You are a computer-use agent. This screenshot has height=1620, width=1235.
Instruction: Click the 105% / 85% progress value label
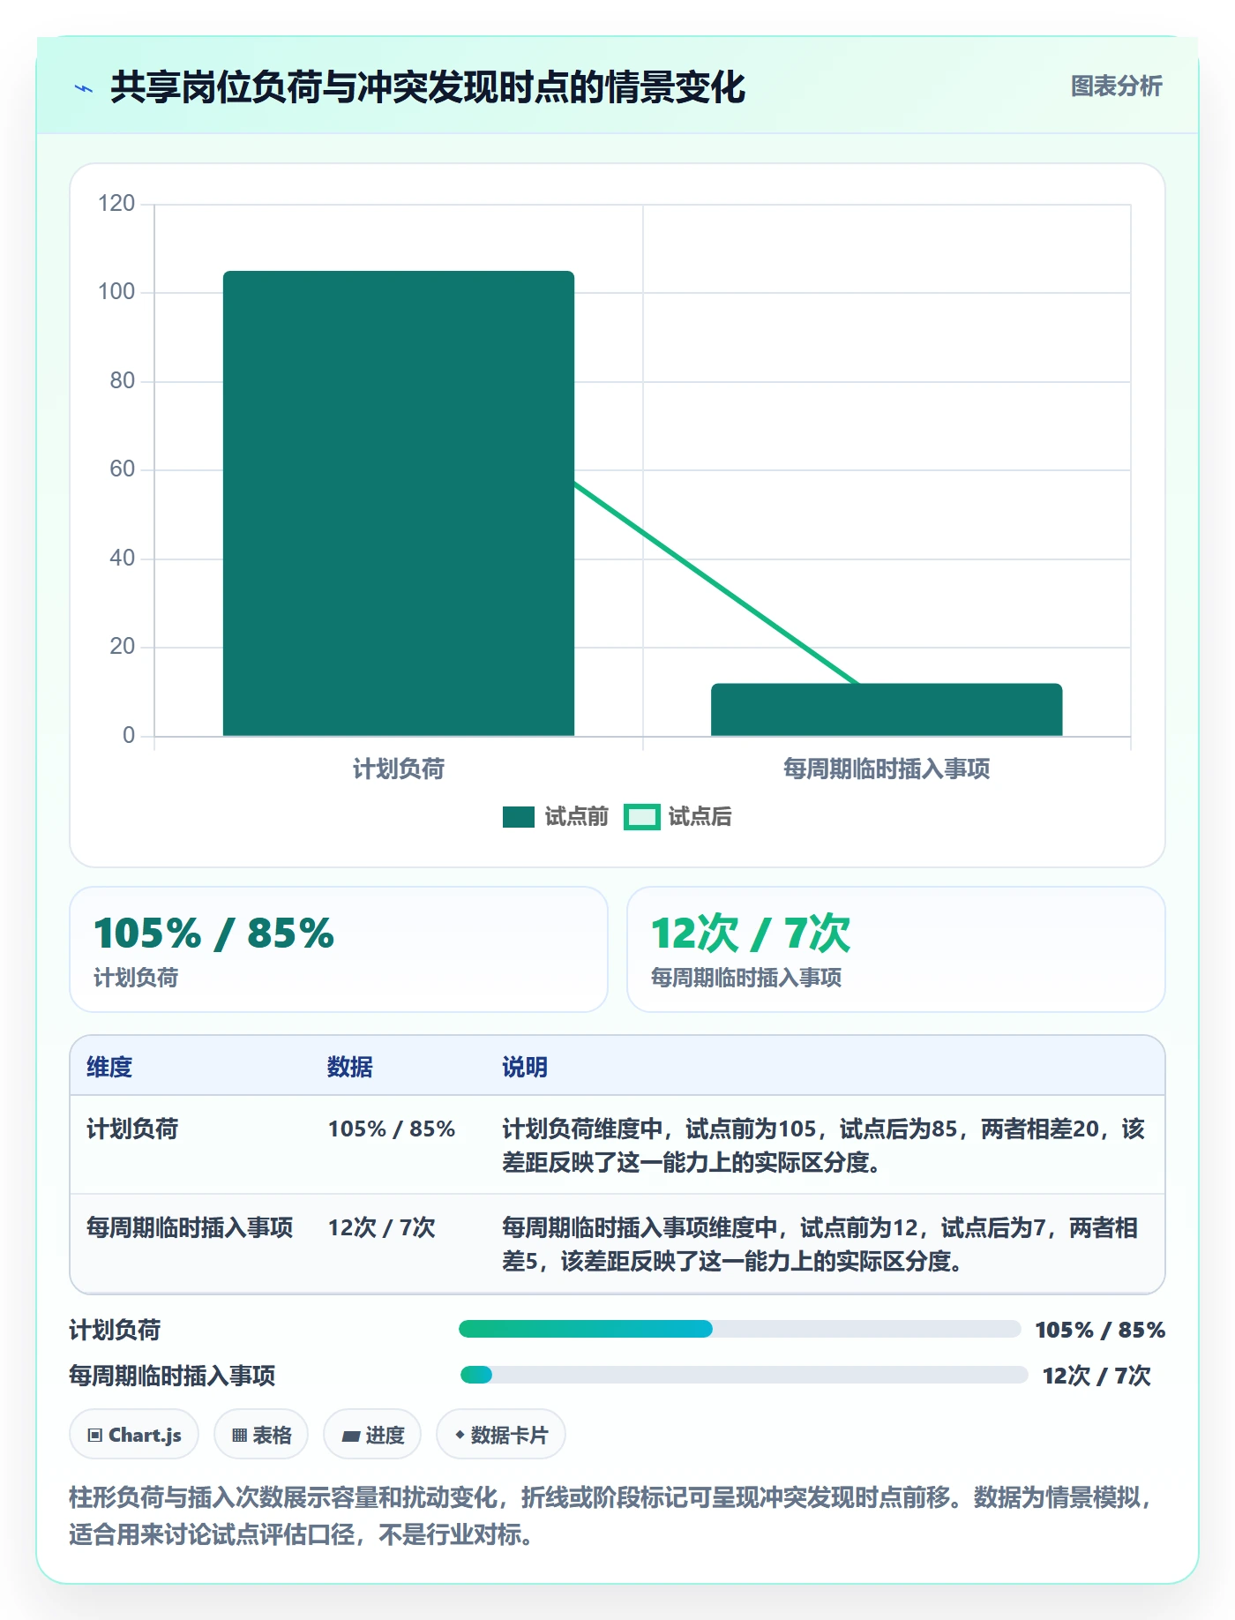click(1100, 1330)
